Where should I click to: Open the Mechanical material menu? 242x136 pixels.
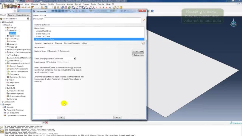click(x=48, y=43)
